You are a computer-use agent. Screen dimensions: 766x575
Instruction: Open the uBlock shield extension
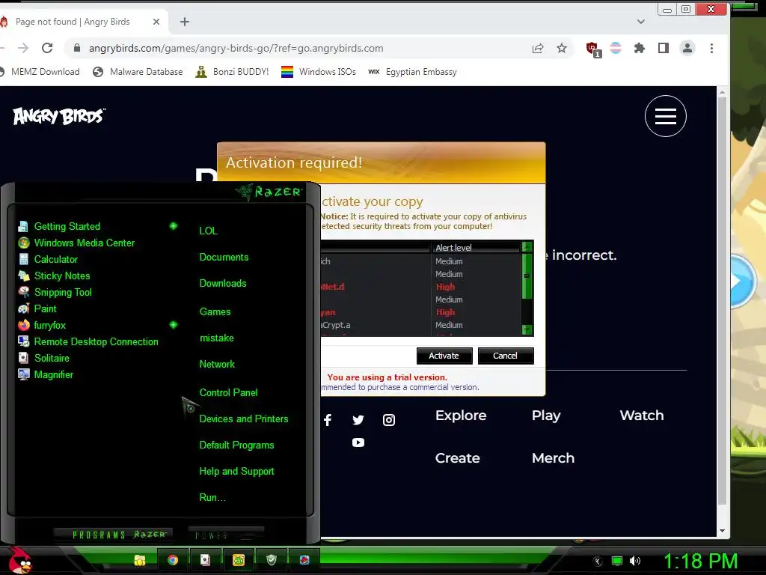(593, 49)
